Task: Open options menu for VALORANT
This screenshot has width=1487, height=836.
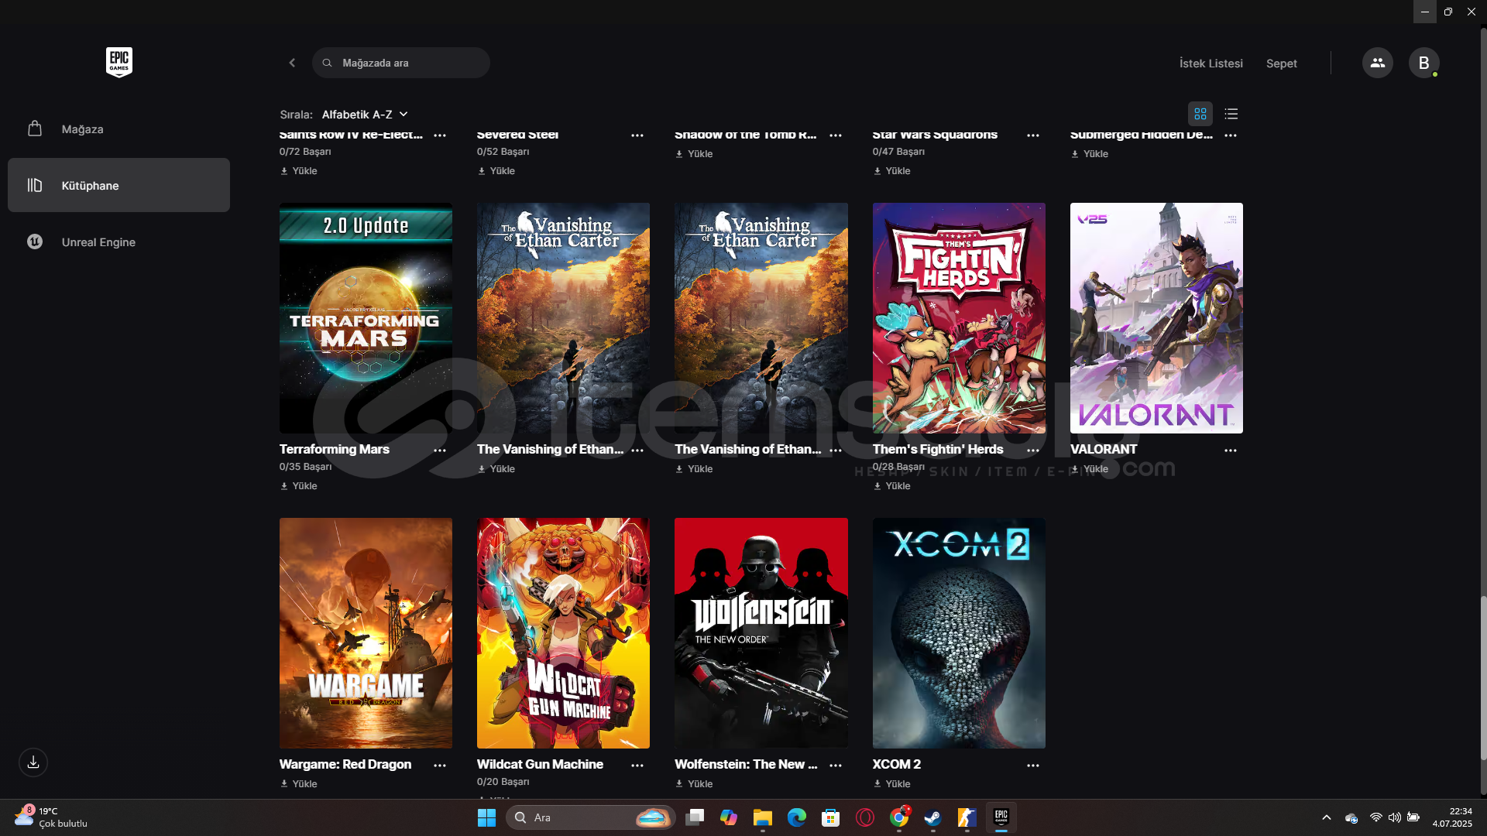Action: point(1231,450)
